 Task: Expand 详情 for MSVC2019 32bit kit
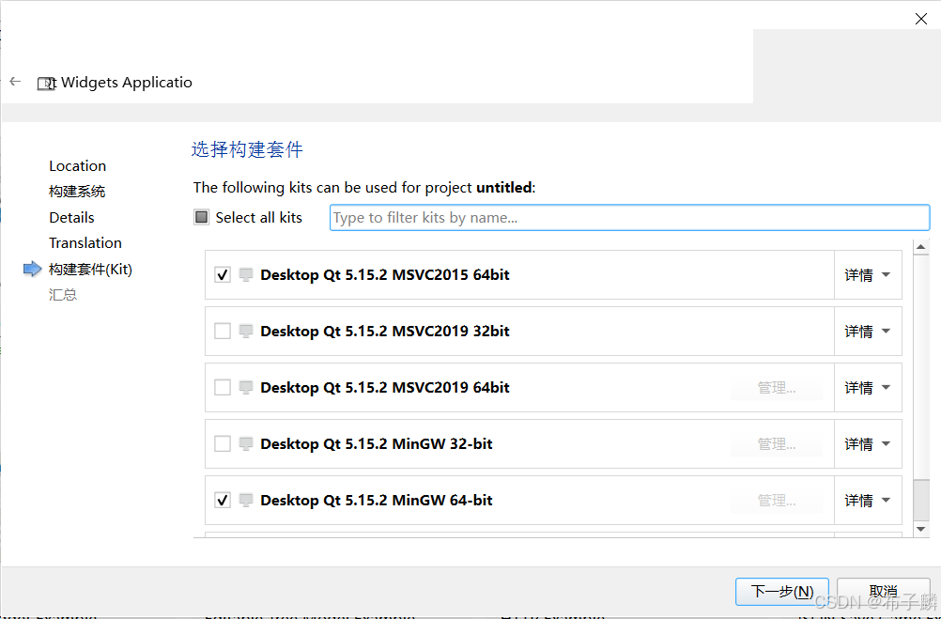[x=868, y=332]
